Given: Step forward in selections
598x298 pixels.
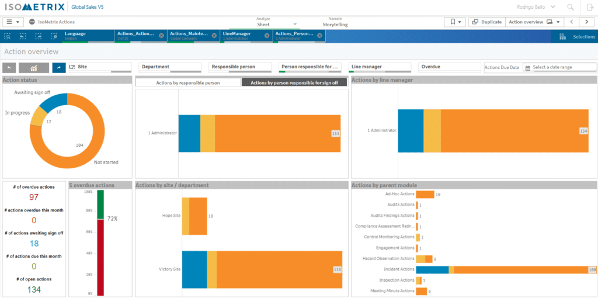Looking at the screenshot, I should tap(39, 36).
